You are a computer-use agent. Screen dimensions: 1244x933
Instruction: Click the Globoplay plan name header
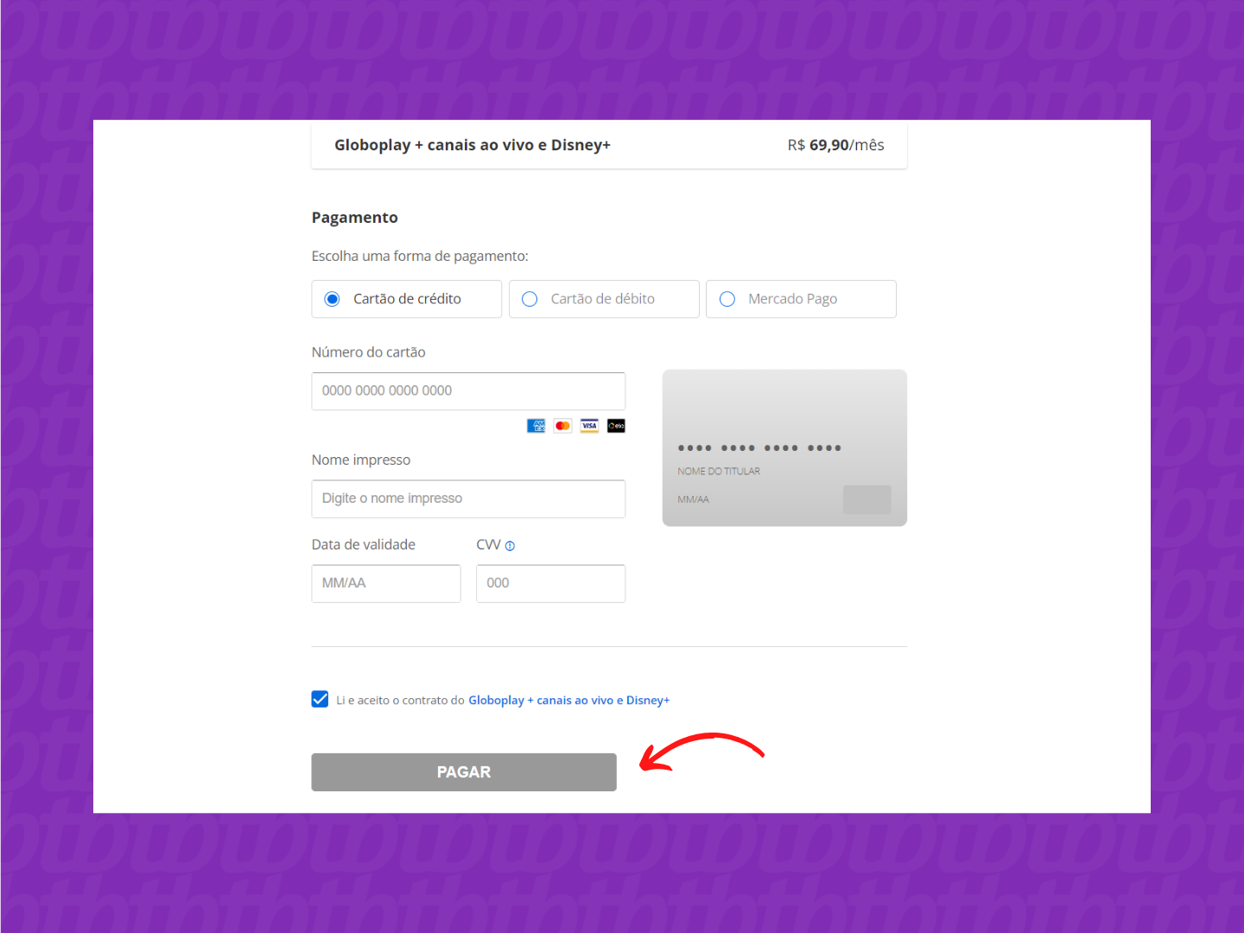click(x=473, y=145)
